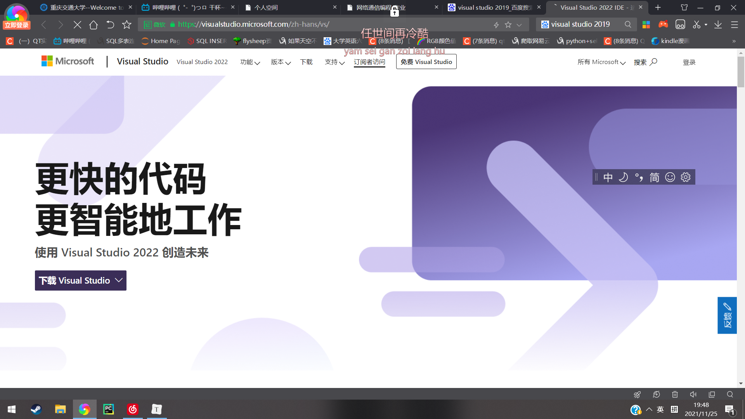The image size is (745, 419).
Task: Stop loading the page
Action: pos(77,25)
